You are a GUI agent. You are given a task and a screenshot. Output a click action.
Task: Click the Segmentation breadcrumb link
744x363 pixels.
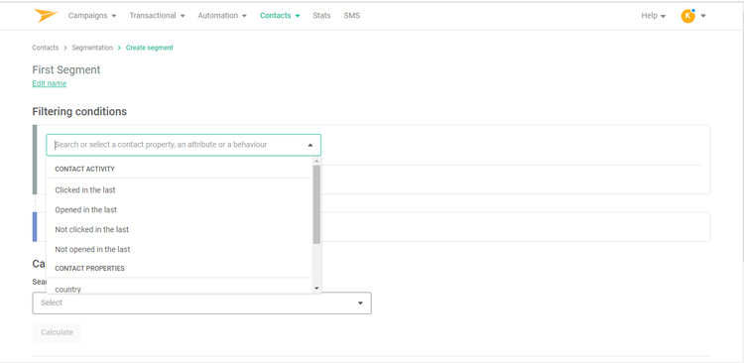click(x=92, y=48)
